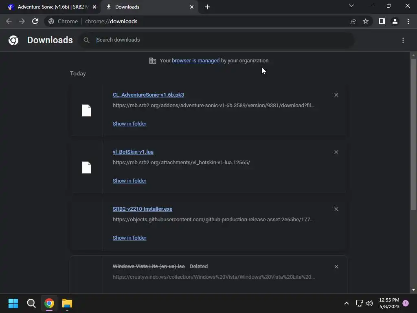Switch to Adventure Sonic (v1.6b) tab

coord(50,7)
